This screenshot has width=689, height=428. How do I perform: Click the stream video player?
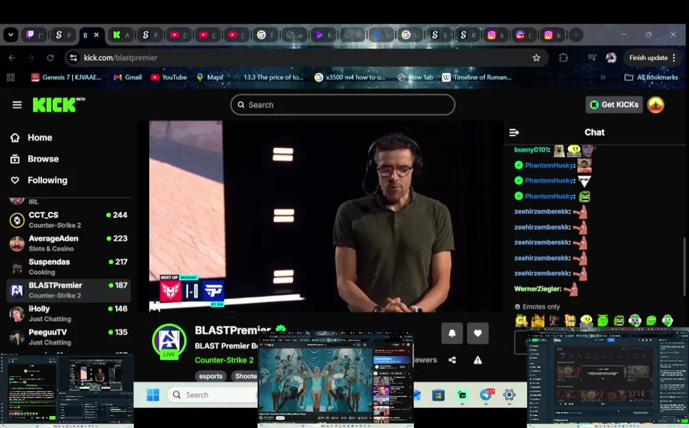click(x=320, y=216)
